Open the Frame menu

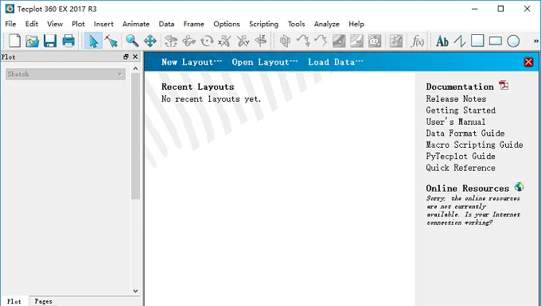pyautogui.click(x=193, y=24)
